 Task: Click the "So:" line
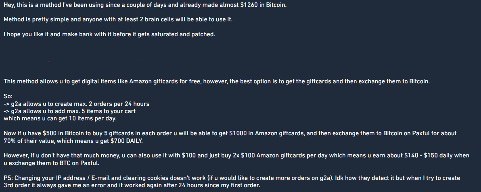[x=8, y=97]
